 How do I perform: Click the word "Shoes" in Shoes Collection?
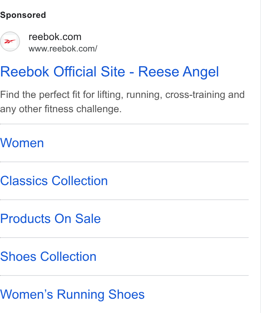18,257
